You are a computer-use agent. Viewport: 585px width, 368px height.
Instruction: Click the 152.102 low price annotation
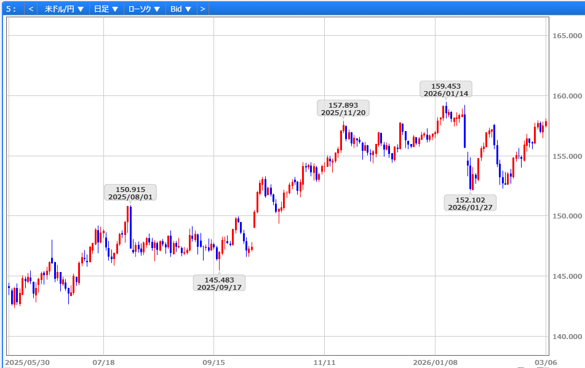[470, 203]
